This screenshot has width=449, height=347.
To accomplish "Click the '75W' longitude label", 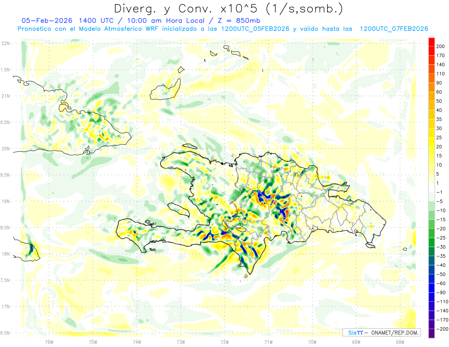I will click(93, 342).
